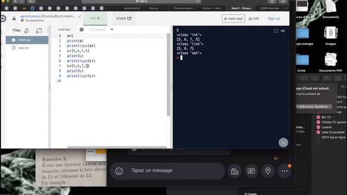Click the saved status indicator
Viewport: 347px width, 195px height.
pyautogui.click(x=98, y=29)
